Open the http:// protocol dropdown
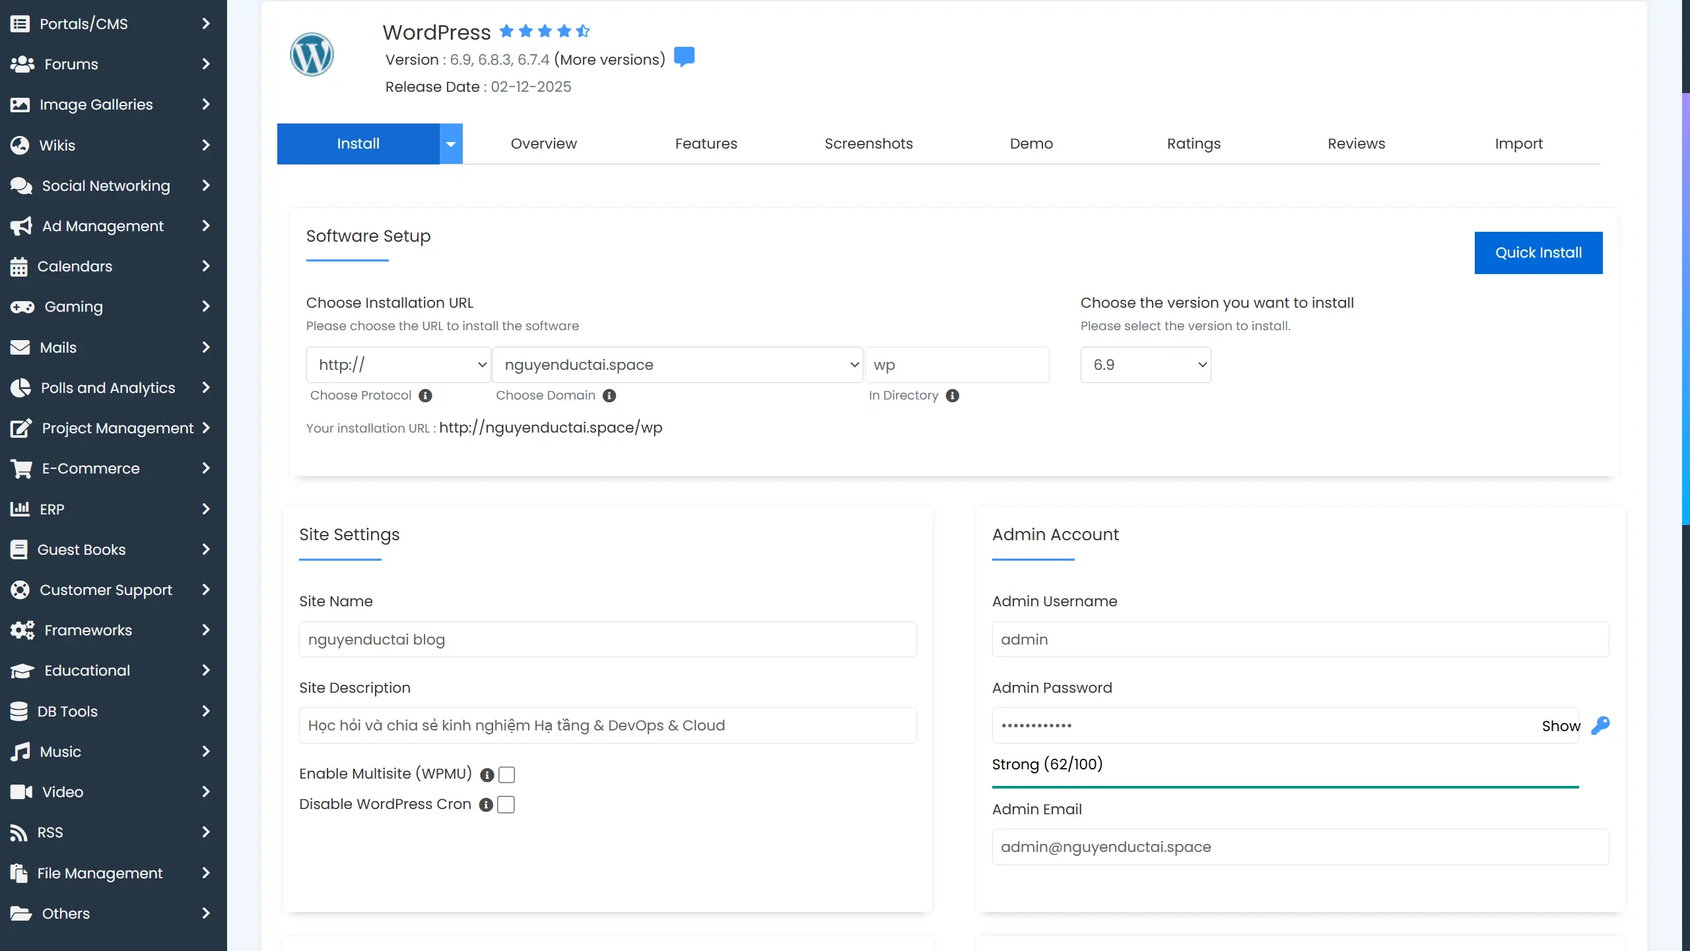Screen dimensions: 1690x951 (399, 365)
